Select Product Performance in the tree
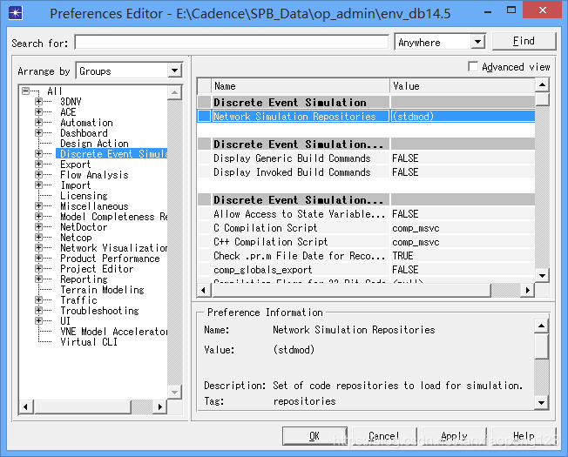The height and width of the screenshot is (457, 568). (x=110, y=259)
